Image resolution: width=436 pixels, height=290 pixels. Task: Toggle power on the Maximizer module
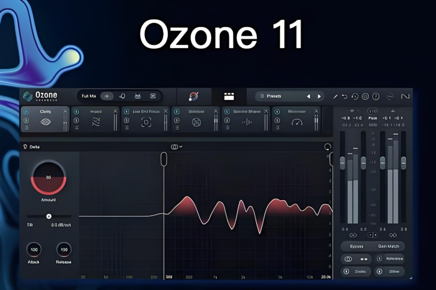point(277,112)
